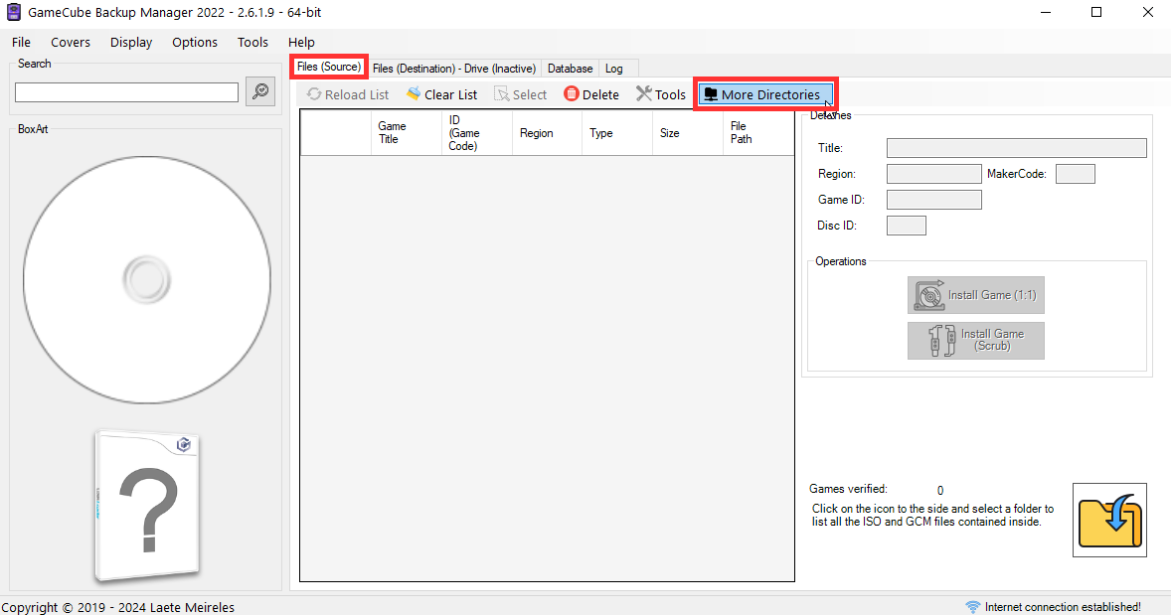This screenshot has width=1171, height=615.
Task: Open the Help menu
Action: tap(301, 42)
